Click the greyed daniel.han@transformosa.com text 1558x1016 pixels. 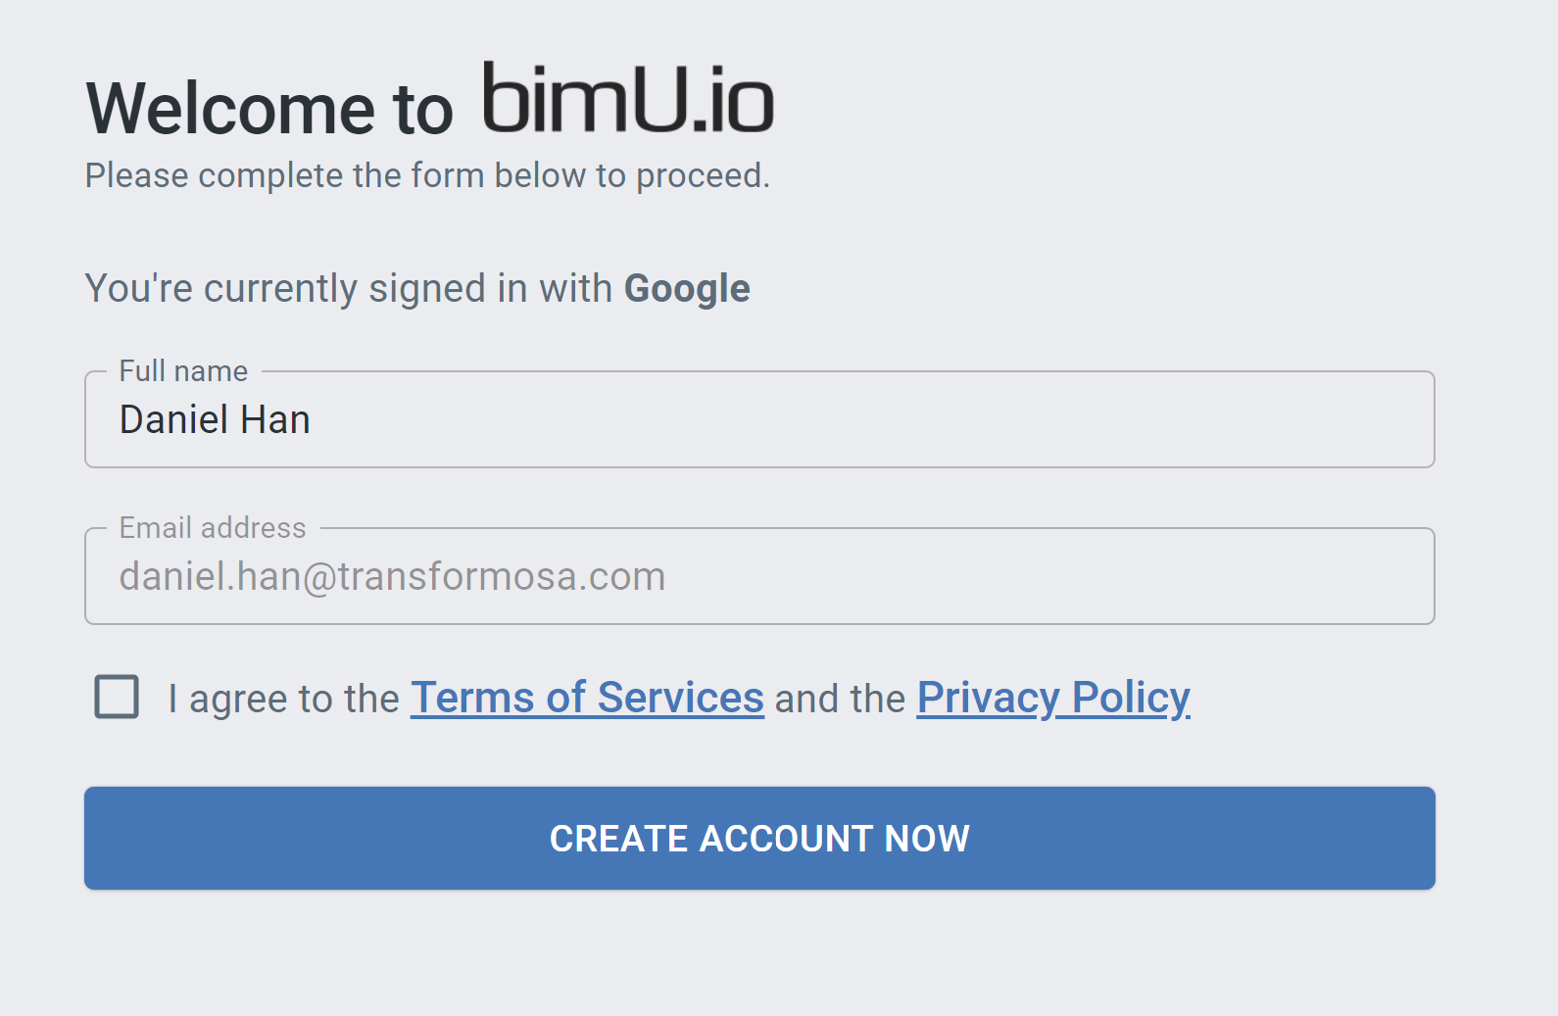392,576
